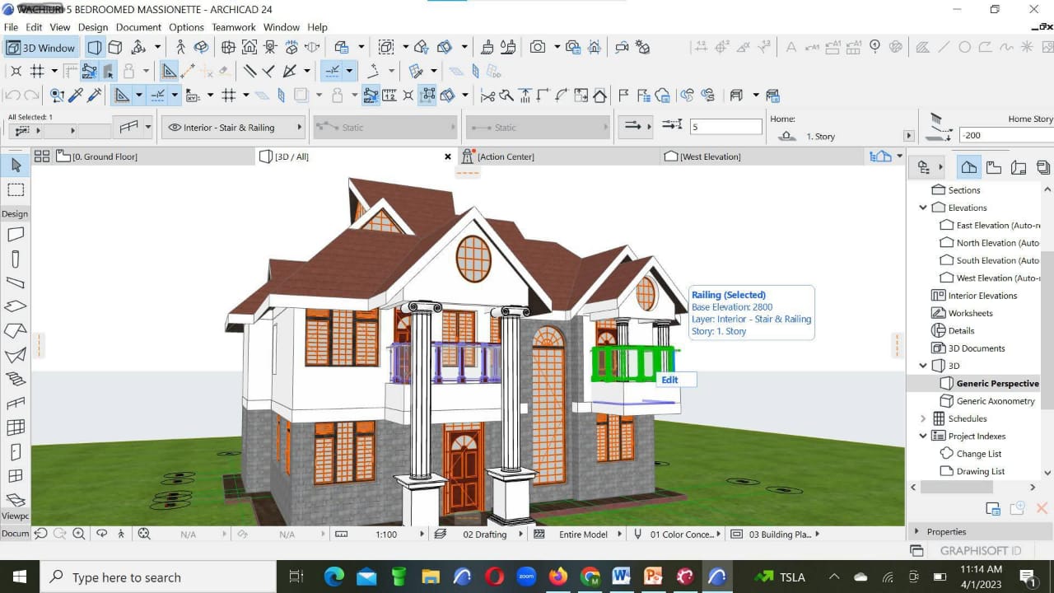Activate the Marquee selection tool
Screen dimensions: 1054x593
pos(15,189)
